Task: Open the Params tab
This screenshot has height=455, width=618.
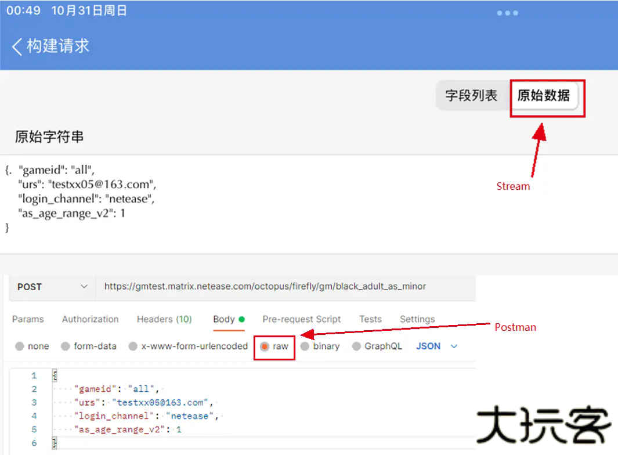Action: tap(28, 319)
